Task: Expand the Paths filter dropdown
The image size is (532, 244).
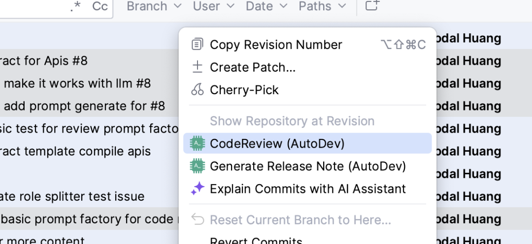Action: pyautogui.click(x=322, y=6)
